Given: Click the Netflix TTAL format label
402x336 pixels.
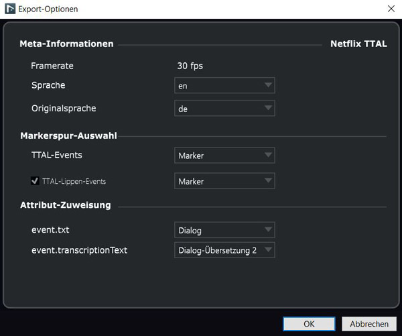Looking at the screenshot, I should [358, 44].
